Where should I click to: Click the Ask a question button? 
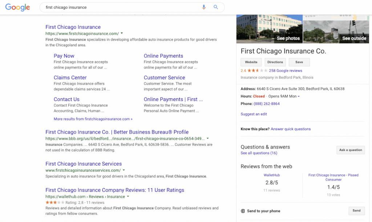(351, 150)
